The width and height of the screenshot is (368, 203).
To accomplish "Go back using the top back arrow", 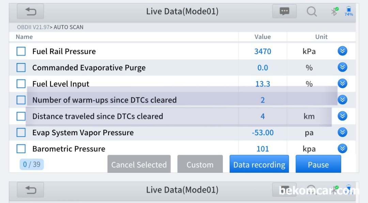I will pyautogui.click(x=30, y=11).
